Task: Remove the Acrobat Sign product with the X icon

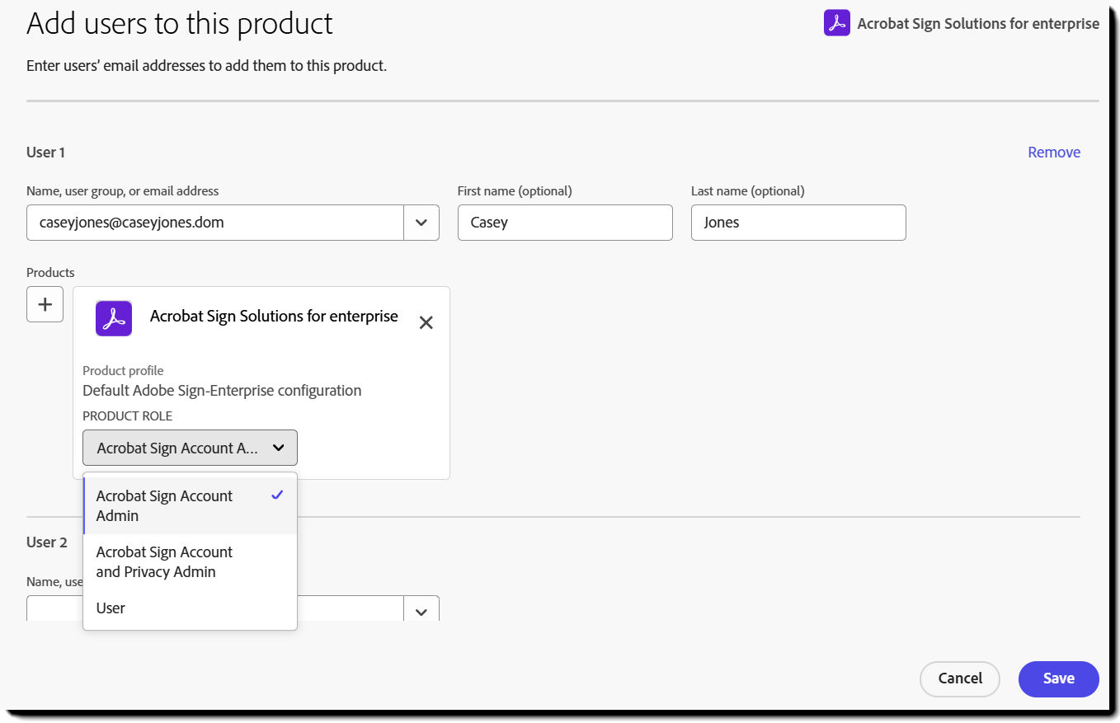Action: coord(426,322)
